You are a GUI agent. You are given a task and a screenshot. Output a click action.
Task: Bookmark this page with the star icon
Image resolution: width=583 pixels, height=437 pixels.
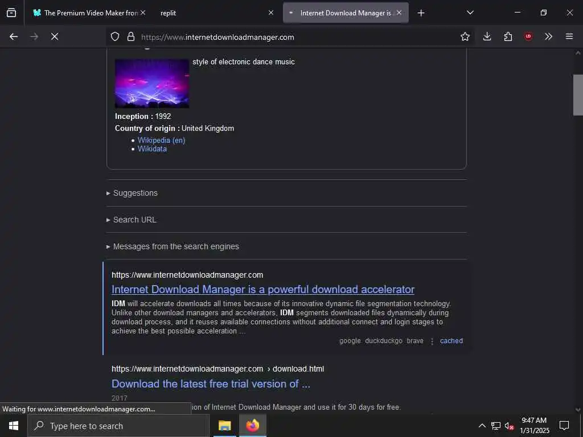[x=465, y=36]
